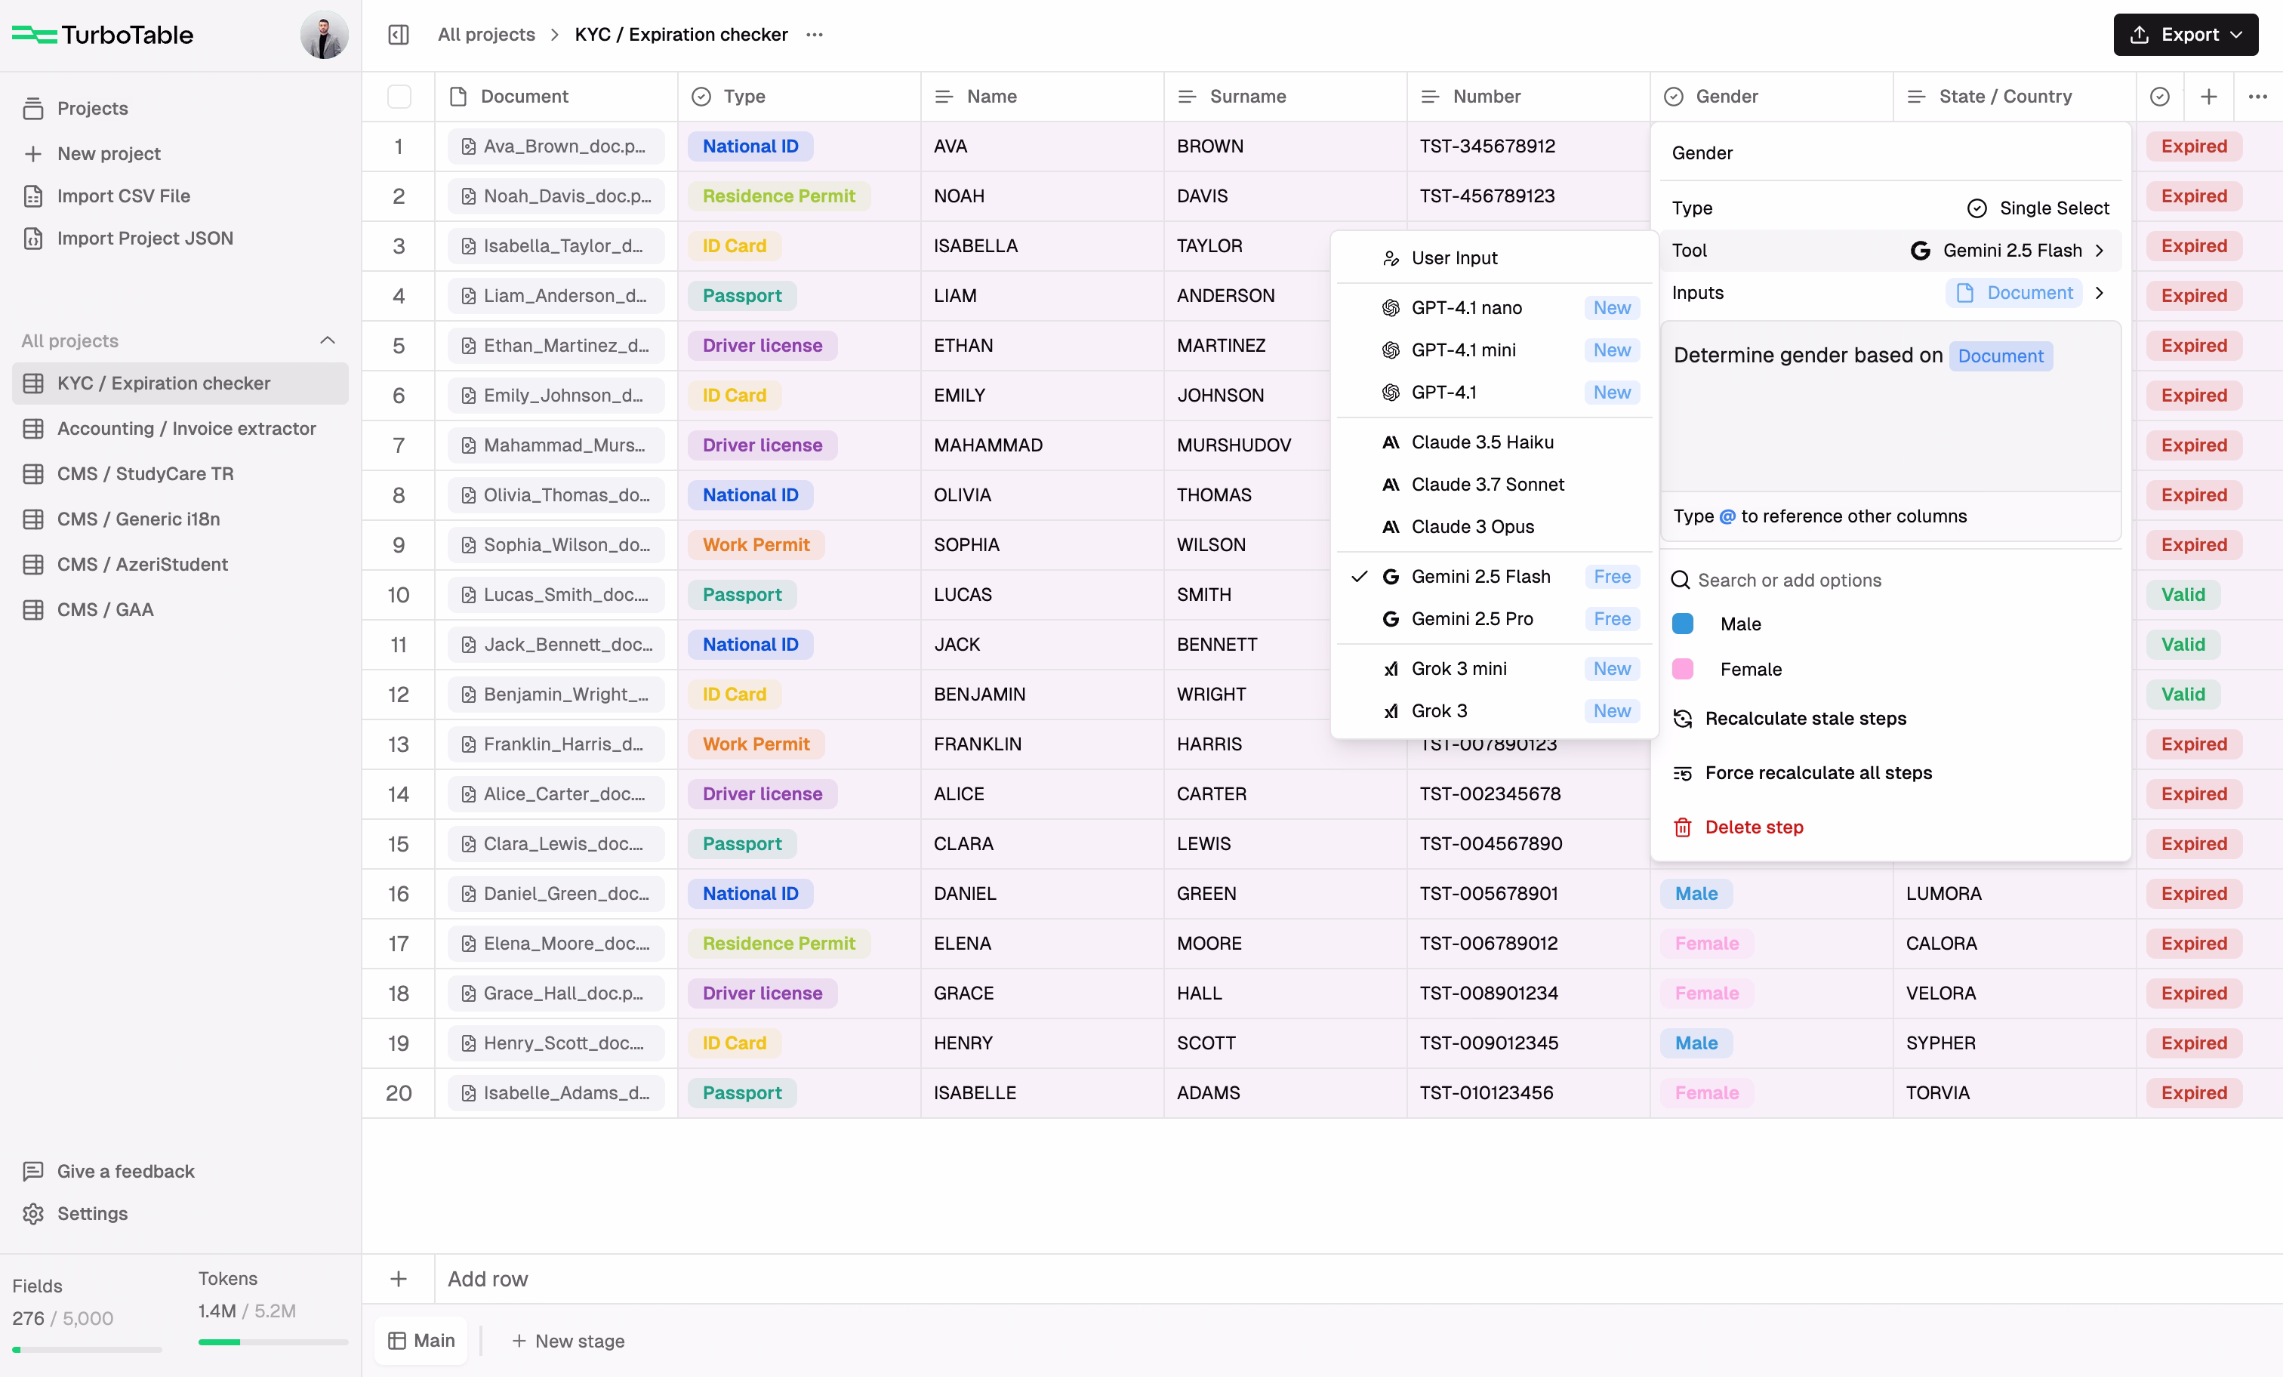Screen dimensions: 2283x1377
Task: Click the user profile avatar
Action: click(323, 34)
